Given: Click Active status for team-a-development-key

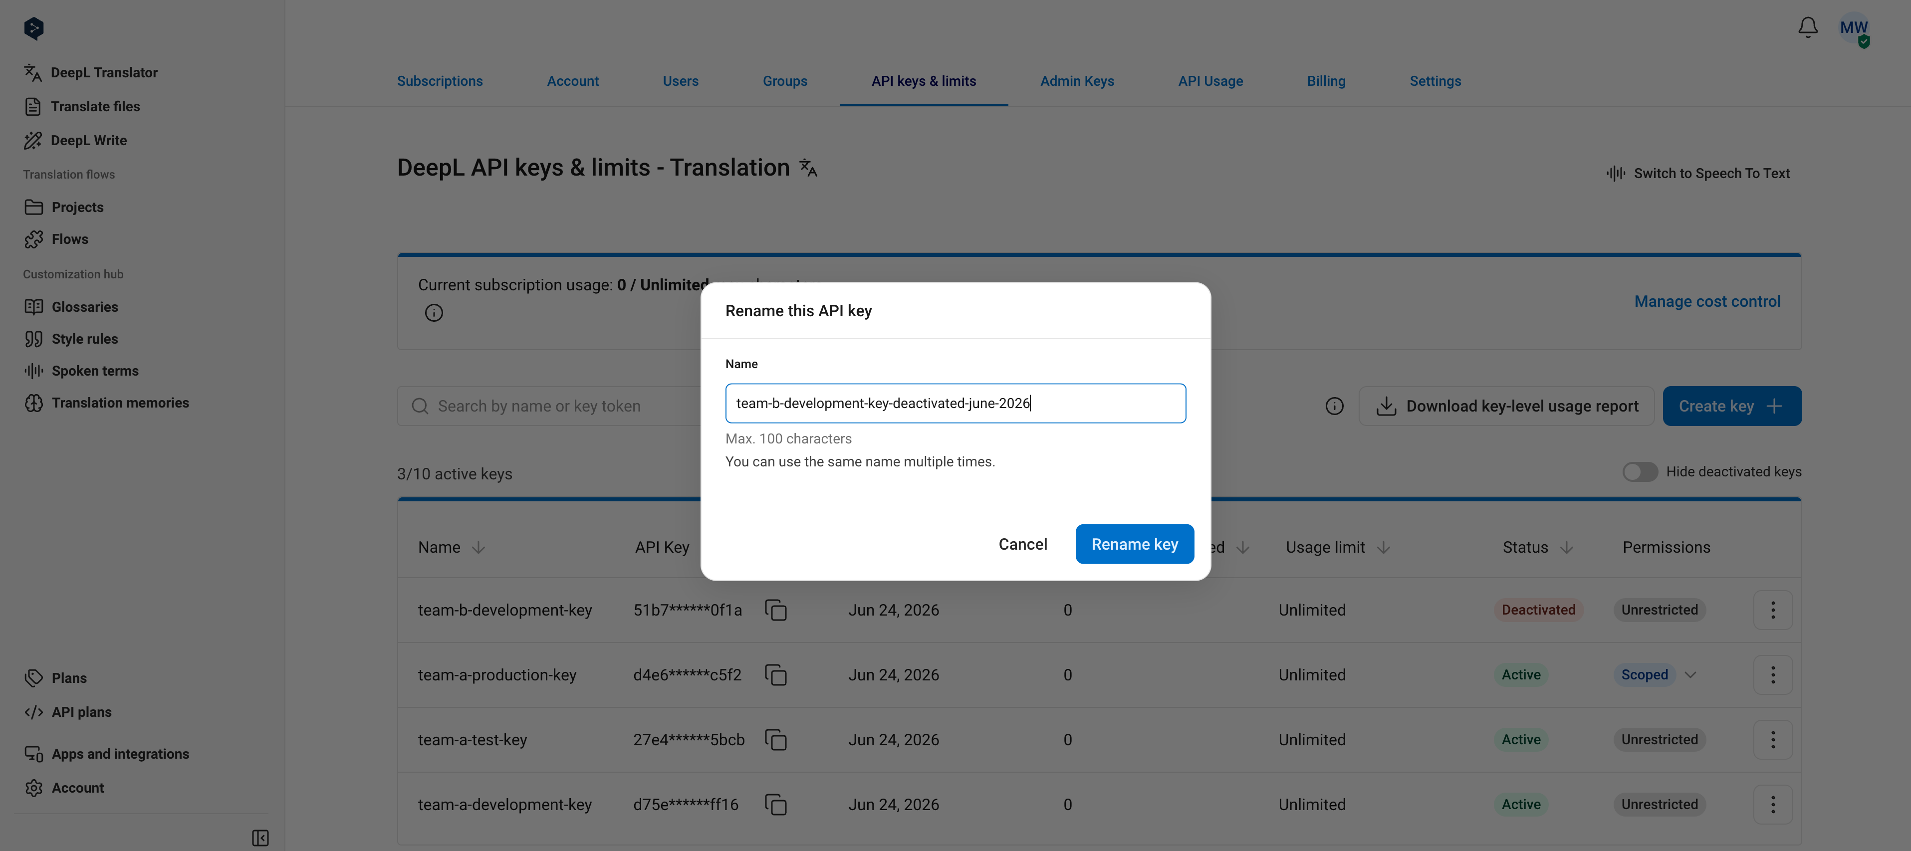Looking at the screenshot, I should coord(1521,804).
